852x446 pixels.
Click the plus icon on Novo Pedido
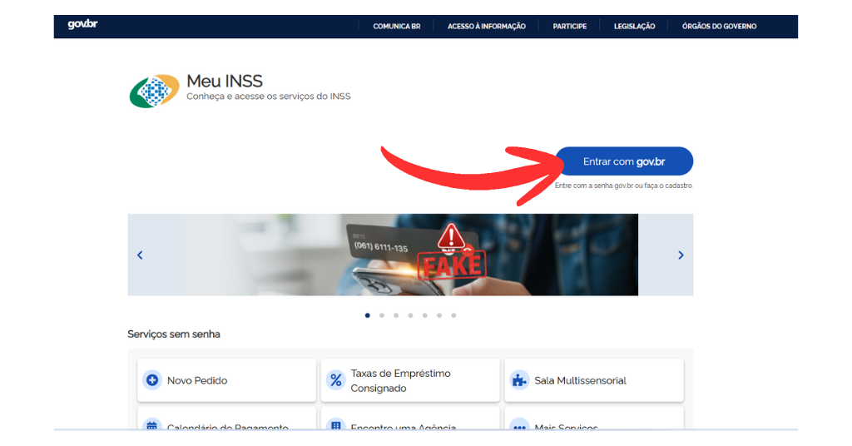pyautogui.click(x=152, y=380)
